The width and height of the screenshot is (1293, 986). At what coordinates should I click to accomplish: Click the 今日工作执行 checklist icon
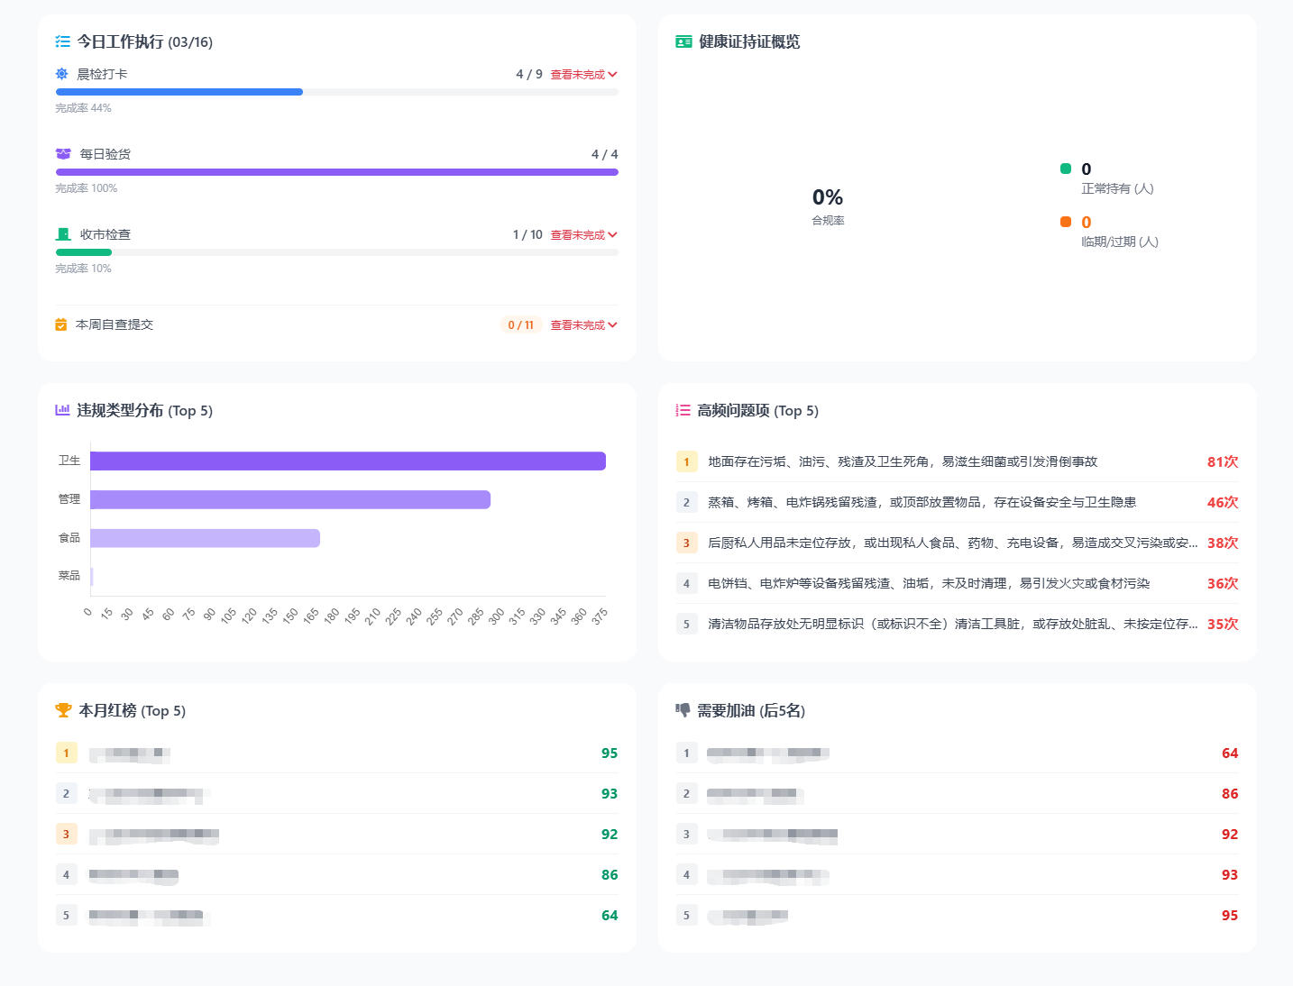pos(62,41)
